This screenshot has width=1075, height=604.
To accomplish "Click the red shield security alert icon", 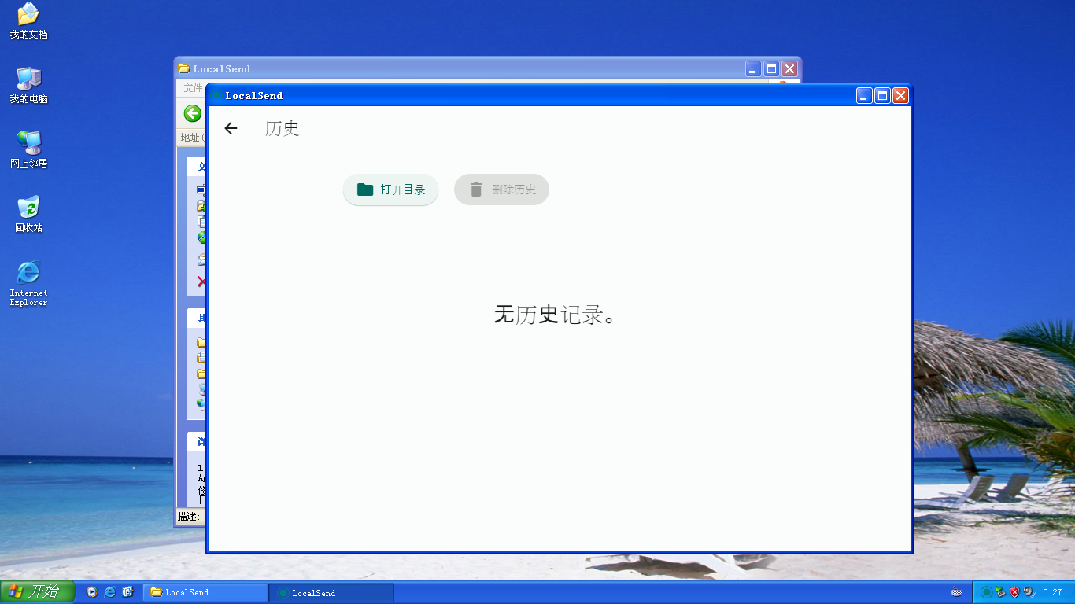I will pyautogui.click(x=1014, y=592).
